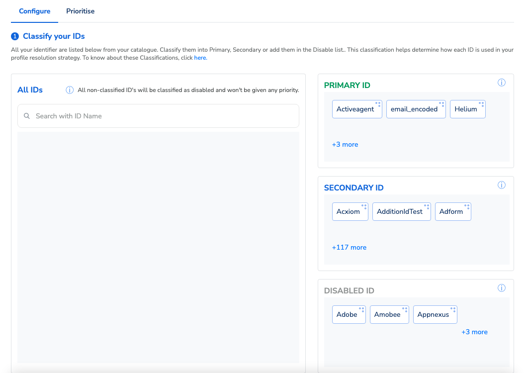Open the classifications 'here' link
This screenshot has height=373, width=526.
click(200, 58)
